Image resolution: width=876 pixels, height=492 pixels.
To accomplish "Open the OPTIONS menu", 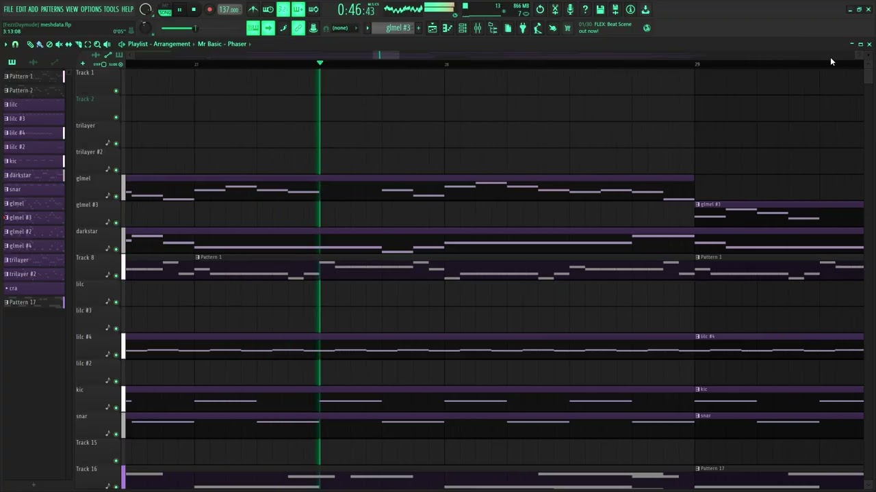I will [91, 10].
